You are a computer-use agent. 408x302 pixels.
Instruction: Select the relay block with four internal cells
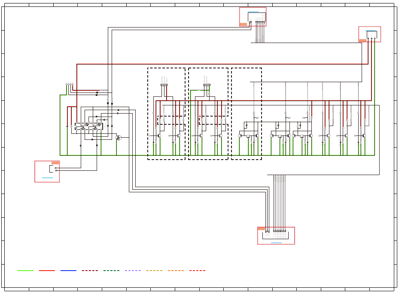[x=89, y=126]
